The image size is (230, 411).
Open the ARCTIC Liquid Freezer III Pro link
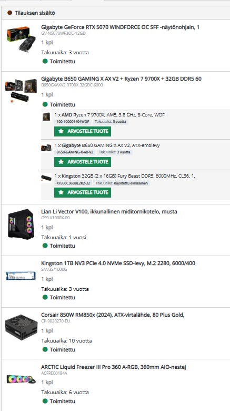114,367
